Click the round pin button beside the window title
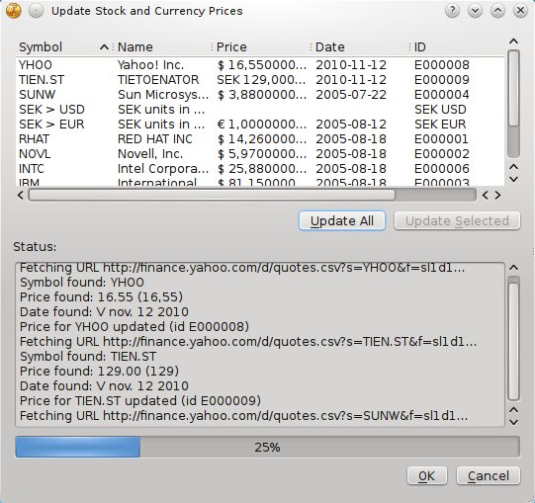The height and width of the screenshot is (503, 535). 36,11
